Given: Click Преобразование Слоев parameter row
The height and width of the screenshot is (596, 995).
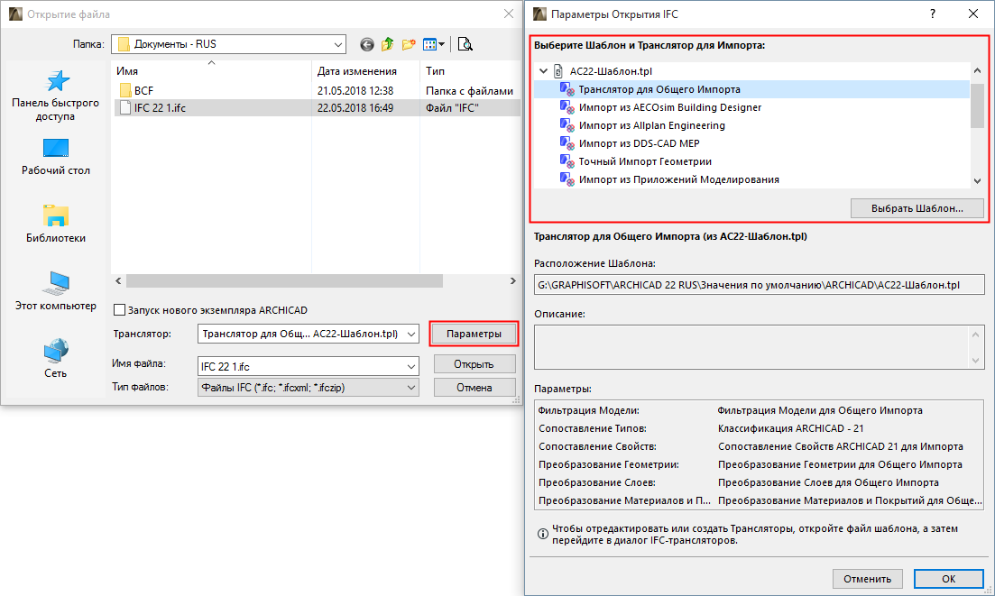Looking at the screenshot, I should pos(759,482).
